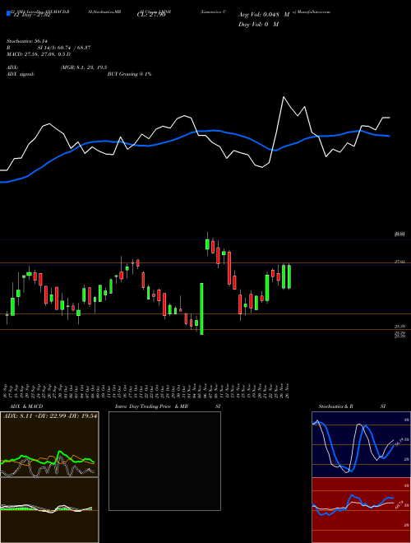Click the peak of the white price line

point(284,97)
